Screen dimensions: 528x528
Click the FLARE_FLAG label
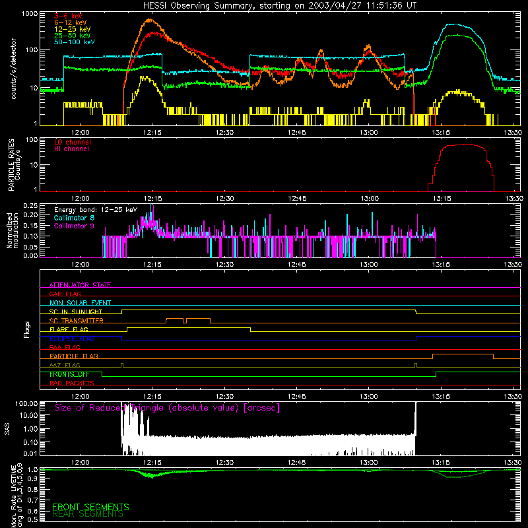[x=69, y=329]
